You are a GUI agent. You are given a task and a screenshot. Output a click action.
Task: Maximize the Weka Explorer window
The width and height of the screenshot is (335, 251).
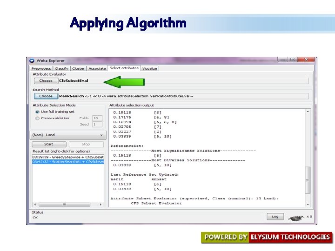tap(293, 59)
